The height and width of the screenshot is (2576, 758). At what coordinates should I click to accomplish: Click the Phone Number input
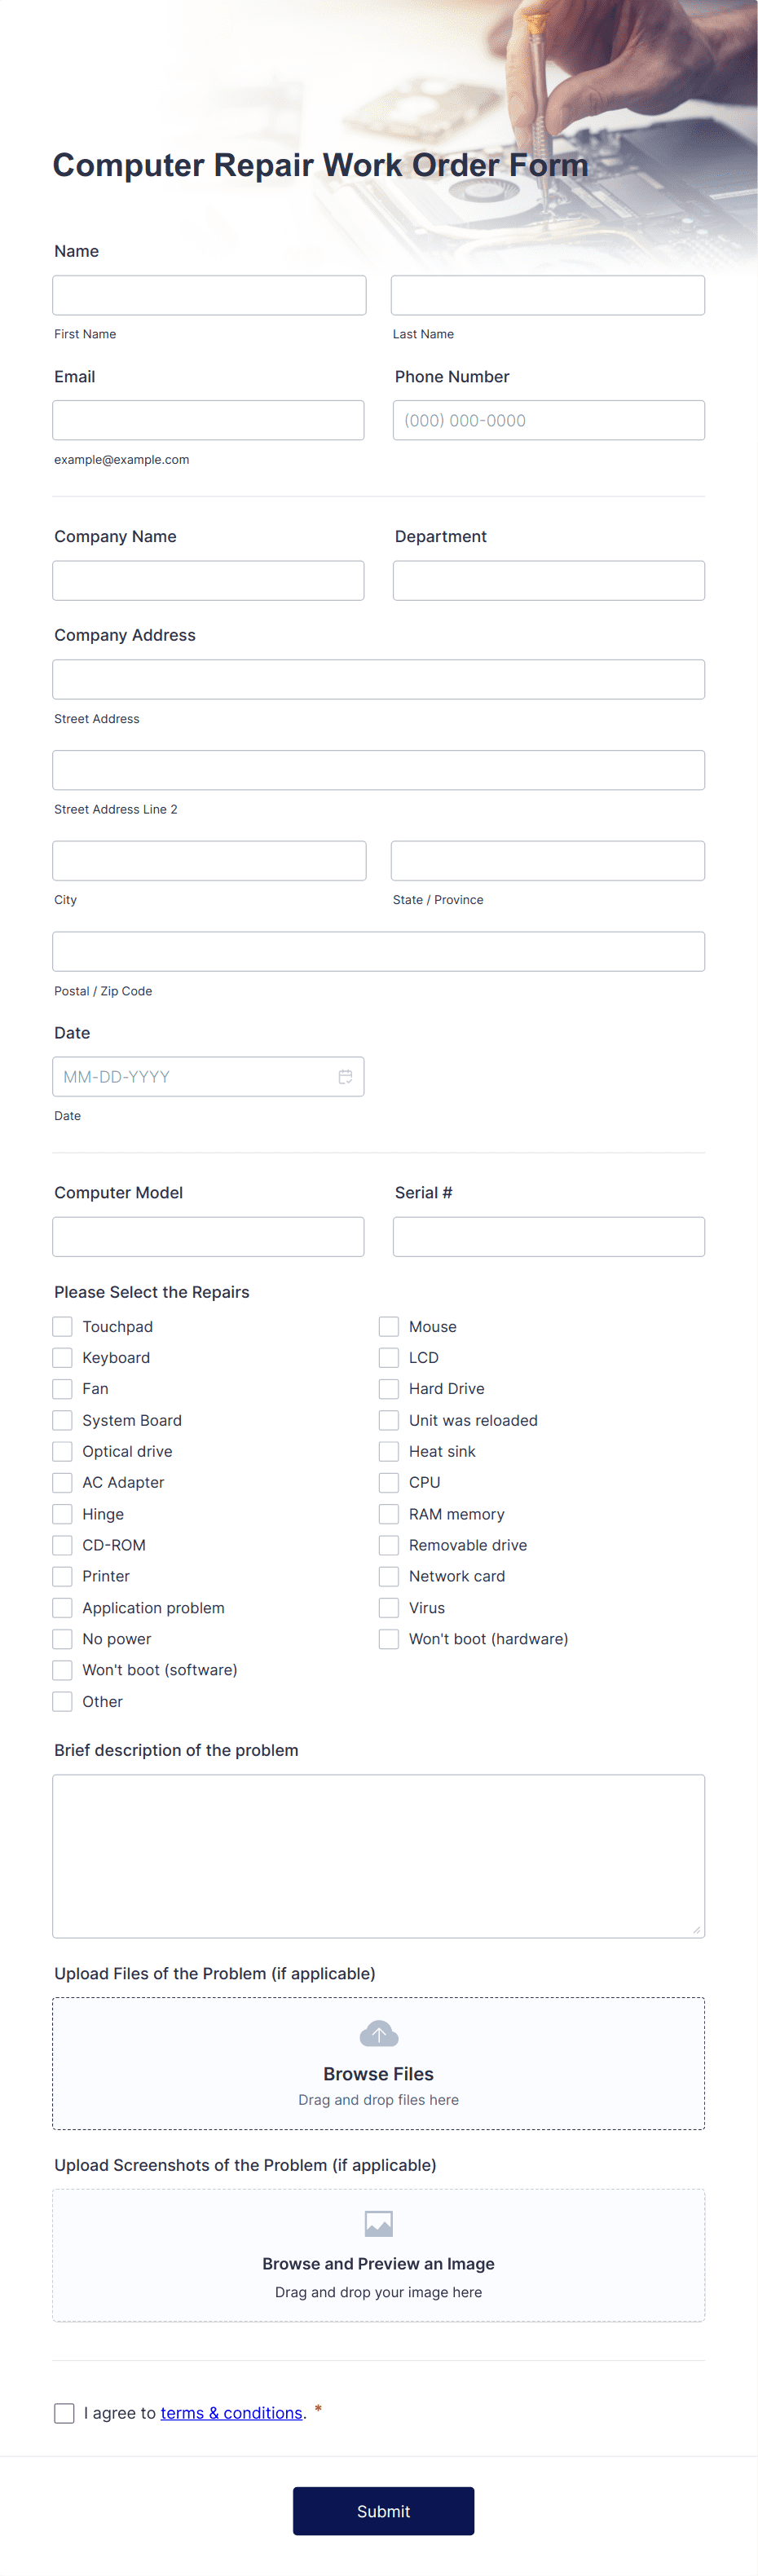click(548, 420)
